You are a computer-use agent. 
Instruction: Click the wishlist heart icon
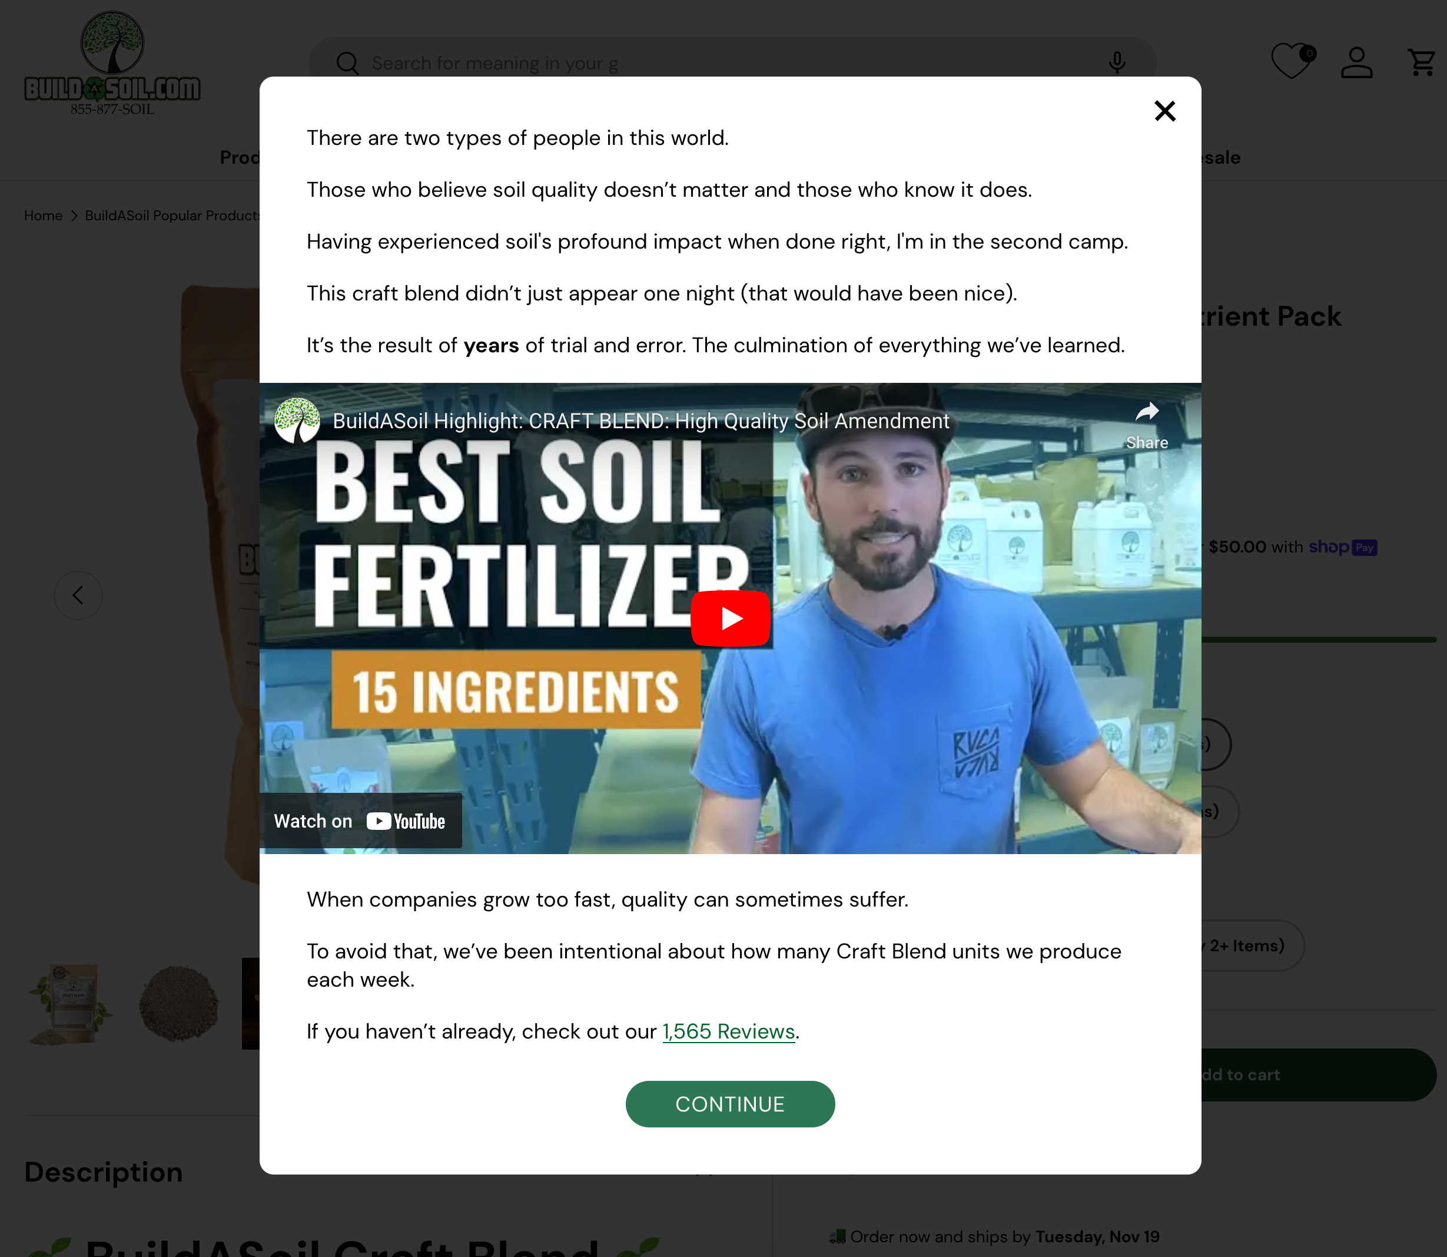coord(1292,63)
